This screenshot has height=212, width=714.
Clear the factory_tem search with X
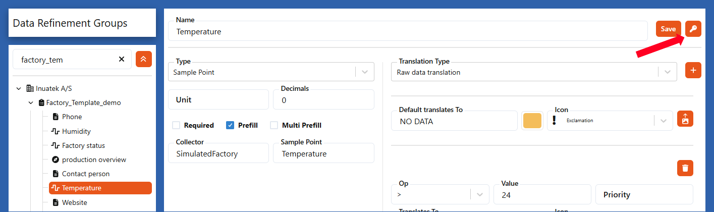click(x=121, y=59)
